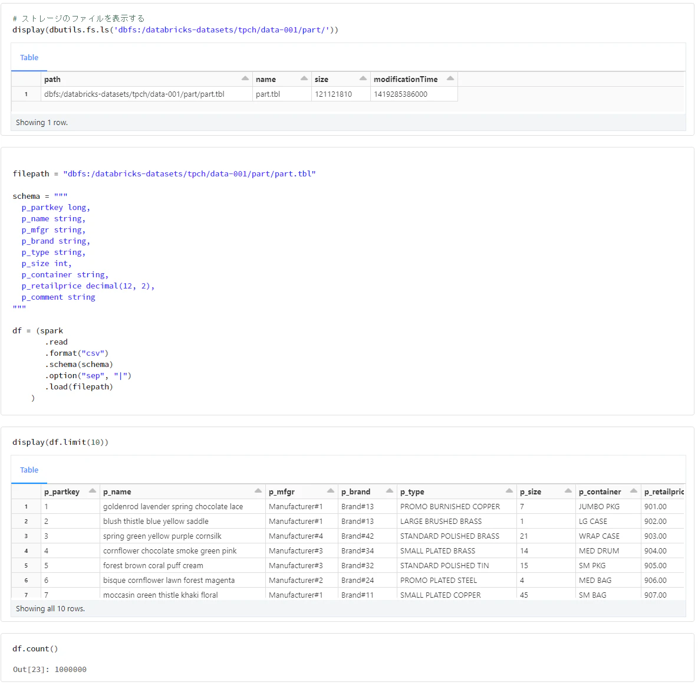The width and height of the screenshot is (698, 685).
Task: Click the 'Out[23]: 1000000' output text
Action: (x=50, y=670)
